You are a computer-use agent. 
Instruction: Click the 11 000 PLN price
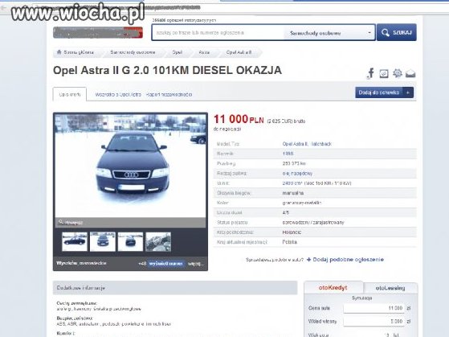tap(239, 119)
